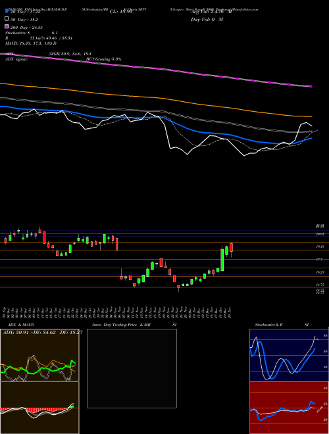Click the 17.7 price axis label
The image size is (329, 434).
pos(319,260)
